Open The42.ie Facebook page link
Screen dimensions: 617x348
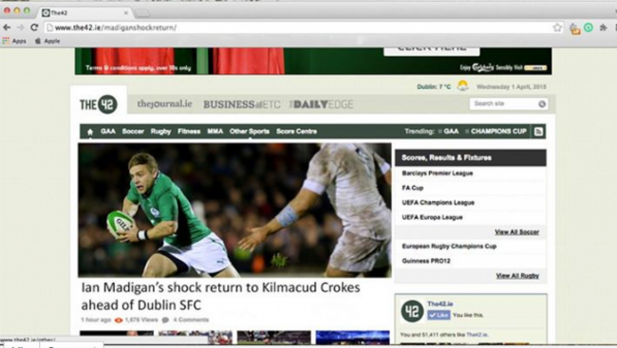click(439, 304)
